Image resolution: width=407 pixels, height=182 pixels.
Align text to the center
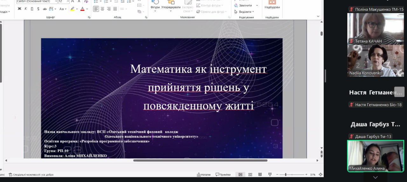coord(102,9)
